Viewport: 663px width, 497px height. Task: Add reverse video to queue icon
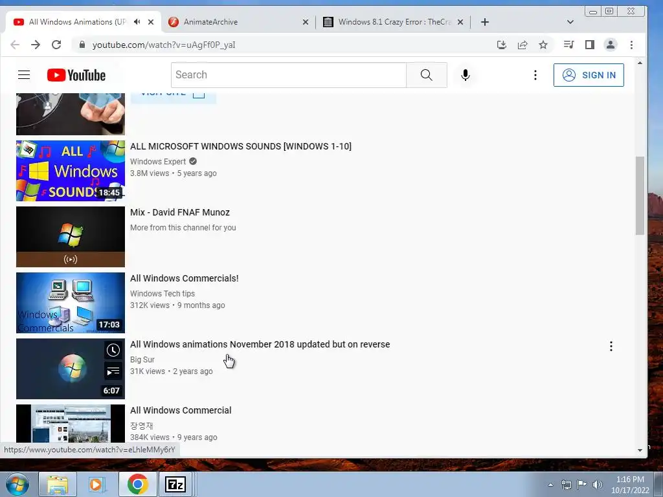(x=113, y=371)
